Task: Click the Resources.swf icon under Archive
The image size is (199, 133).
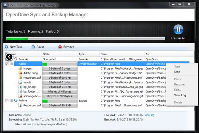Action: click(x=20, y=105)
